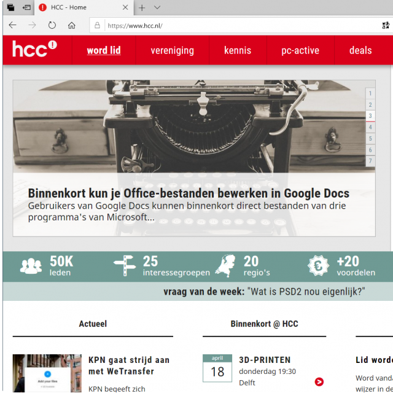Open the Office-bestanden Google Docs headline
The height and width of the screenshot is (393, 393).
click(x=189, y=193)
